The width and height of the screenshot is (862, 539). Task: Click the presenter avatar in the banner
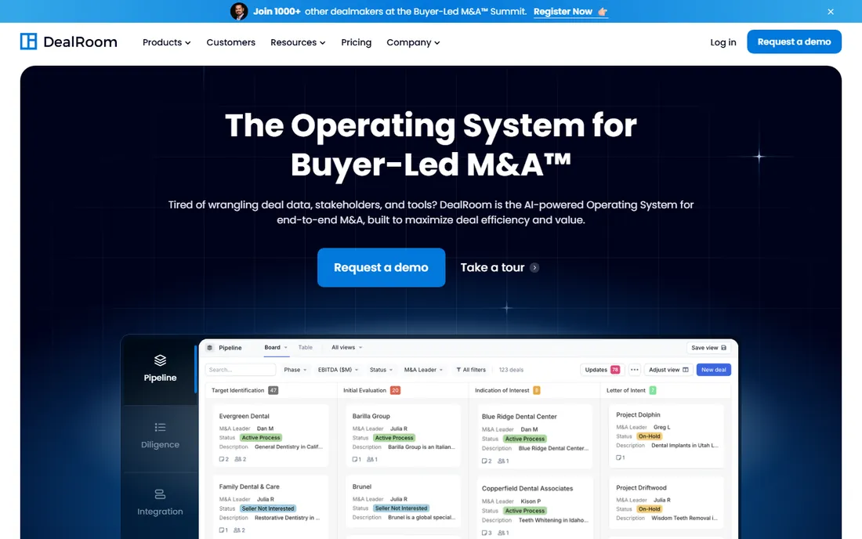pyautogui.click(x=238, y=11)
